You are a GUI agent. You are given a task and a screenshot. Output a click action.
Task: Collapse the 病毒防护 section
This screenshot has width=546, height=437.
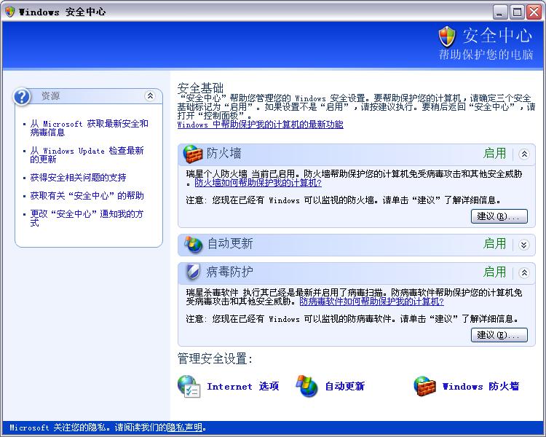click(x=524, y=272)
